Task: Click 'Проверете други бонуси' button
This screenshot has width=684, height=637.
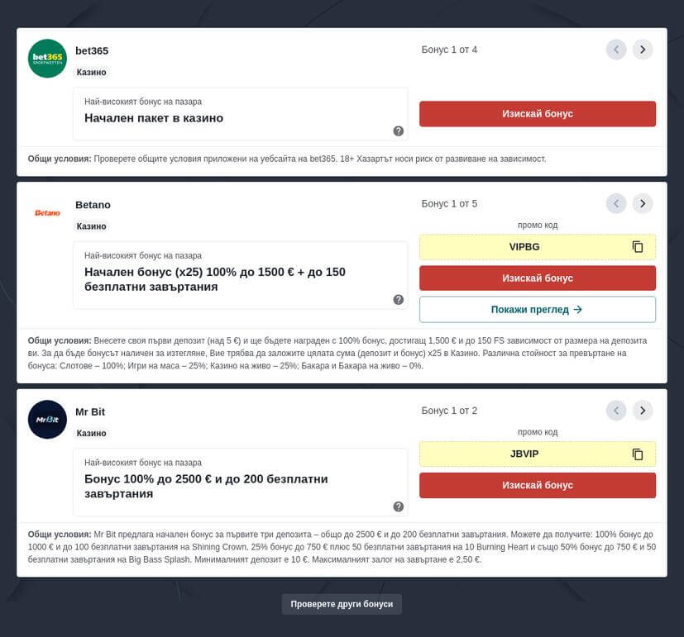Action: (342, 604)
